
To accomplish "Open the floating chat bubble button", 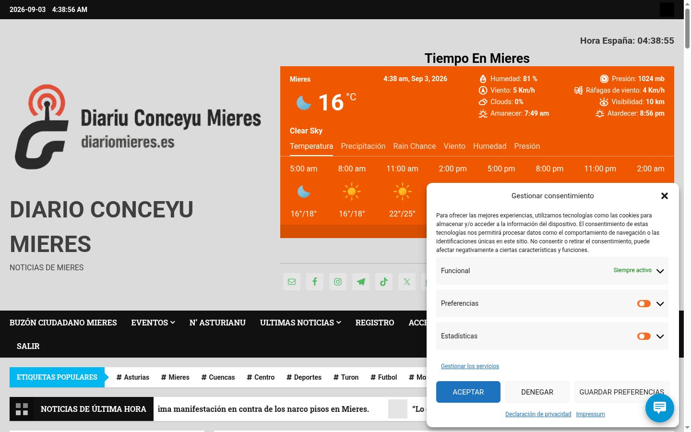I will click(660, 408).
